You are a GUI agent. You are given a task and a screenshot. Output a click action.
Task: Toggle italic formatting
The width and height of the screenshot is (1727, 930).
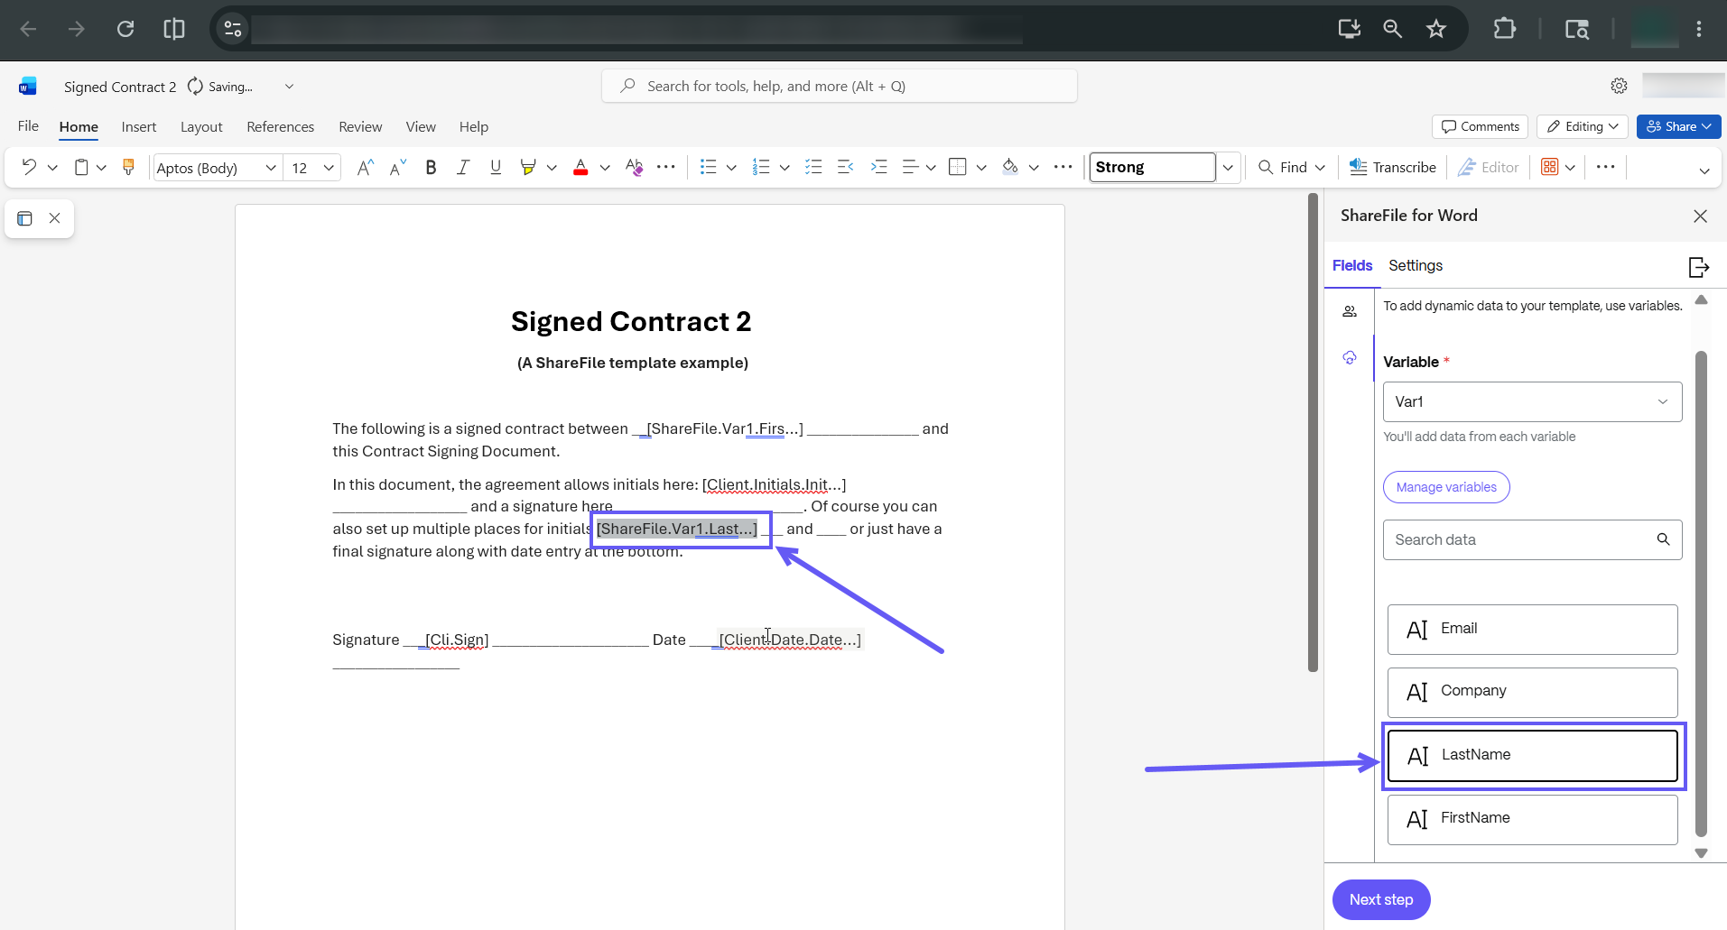coord(463,167)
